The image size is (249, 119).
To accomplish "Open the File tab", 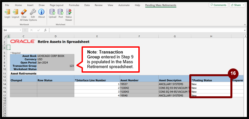I will pyautogui.click(x=7, y=5).
